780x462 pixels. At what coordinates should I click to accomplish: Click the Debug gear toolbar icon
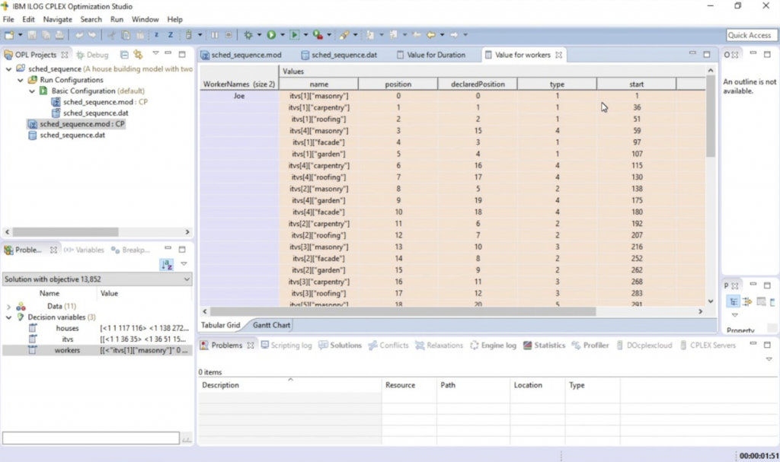coord(248,35)
